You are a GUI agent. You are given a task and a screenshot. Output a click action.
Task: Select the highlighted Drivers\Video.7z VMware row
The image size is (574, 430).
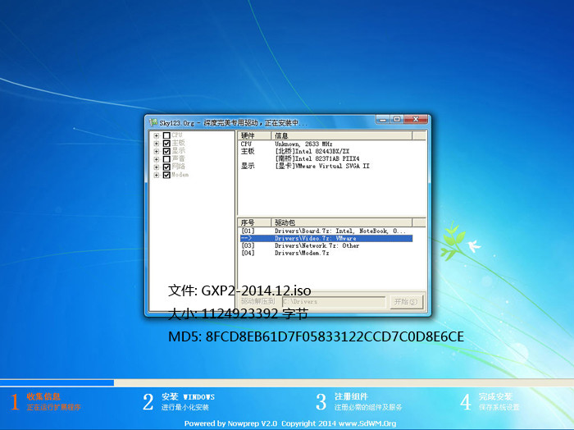click(x=326, y=239)
